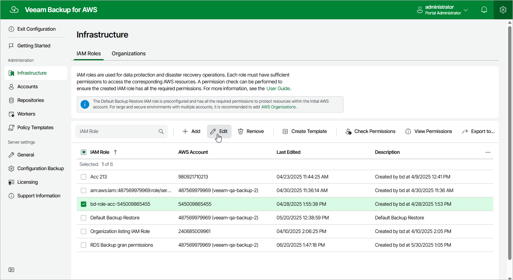The height and width of the screenshot is (280, 513).
Task: Click the administrator user avatar icon
Action: 420,10
